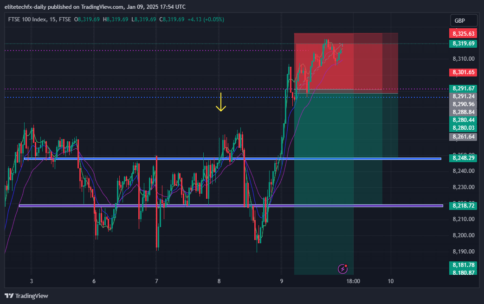Click the 8,218.72 price label
The width and height of the screenshot is (484, 304).
pyautogui.click(x=463, y=206)
